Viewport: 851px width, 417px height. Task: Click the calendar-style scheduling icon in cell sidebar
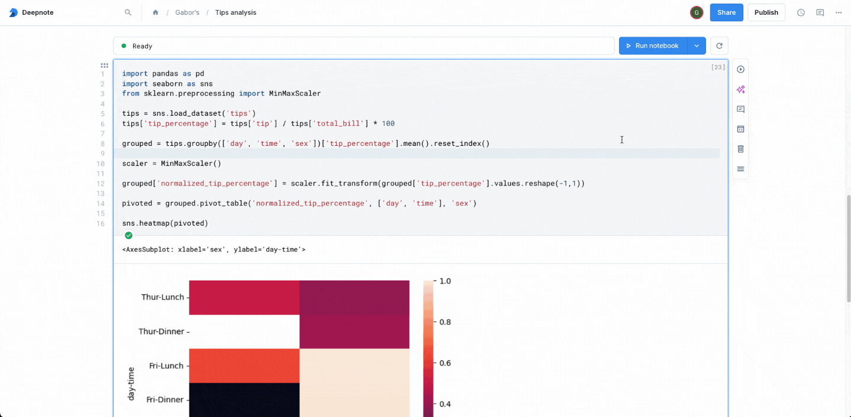point(740,129)
